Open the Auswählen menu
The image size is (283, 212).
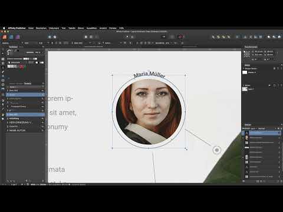point(91,28)
